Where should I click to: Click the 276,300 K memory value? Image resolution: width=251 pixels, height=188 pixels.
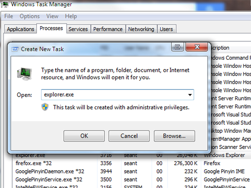coord(186,163)
